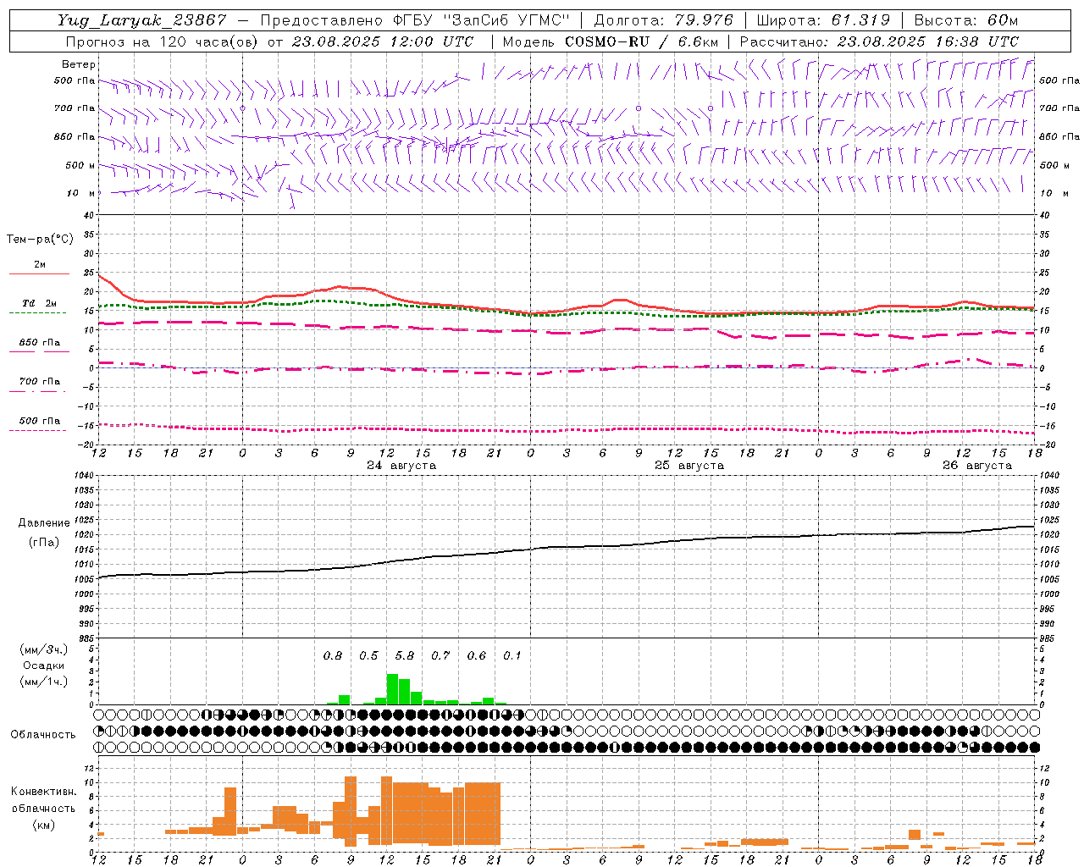Click the 0.7 precipitation amount value
This screenshot has width=1084, height=867.
(440, 655)
